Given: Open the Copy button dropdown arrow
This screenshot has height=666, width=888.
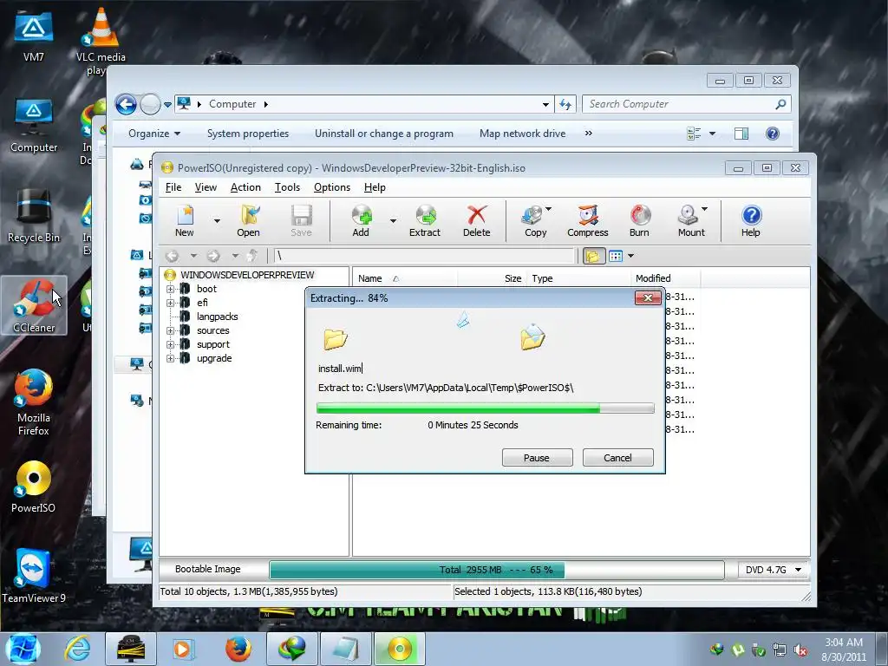Looking at the screenshot, I should [x=548, y=209].
